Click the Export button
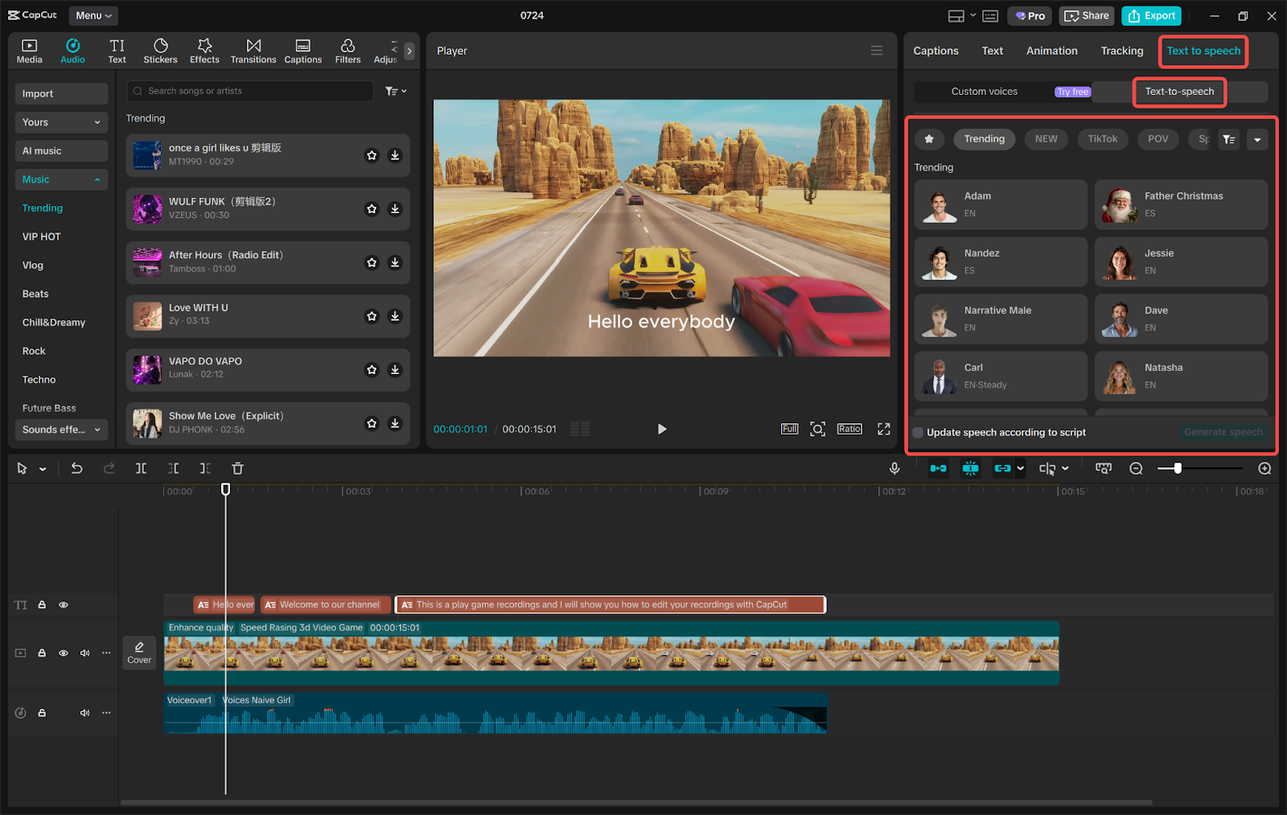The height and width of the screenshot is (815, 1287). click(x=1151, y=15)
